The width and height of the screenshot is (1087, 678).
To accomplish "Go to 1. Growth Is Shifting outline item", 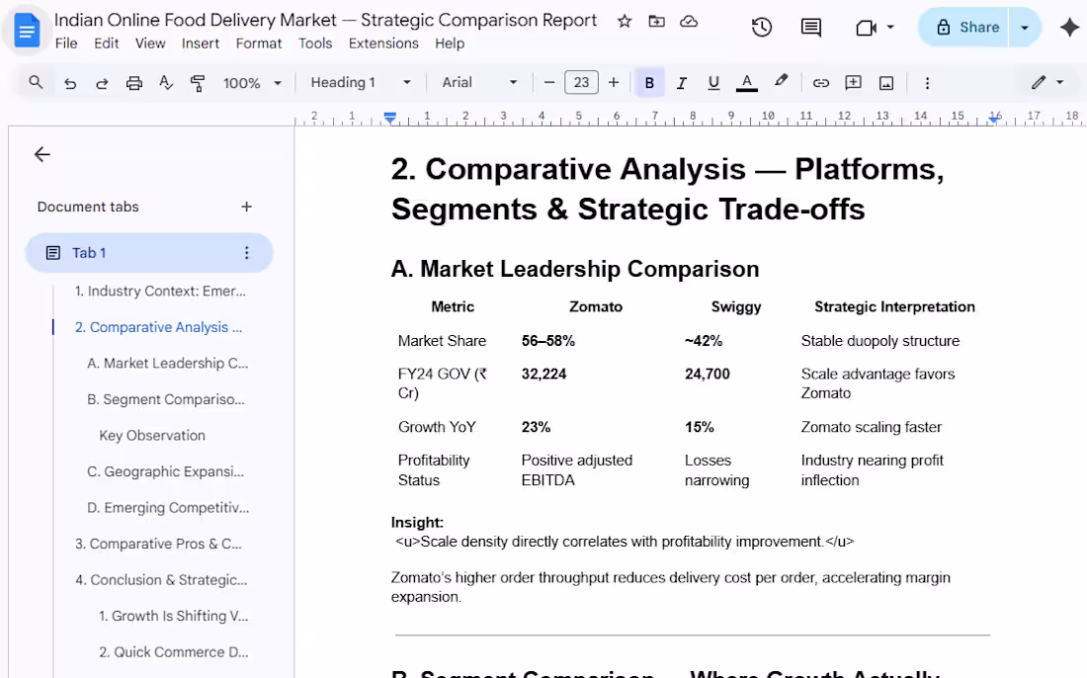I will click(x=173, y=616).
